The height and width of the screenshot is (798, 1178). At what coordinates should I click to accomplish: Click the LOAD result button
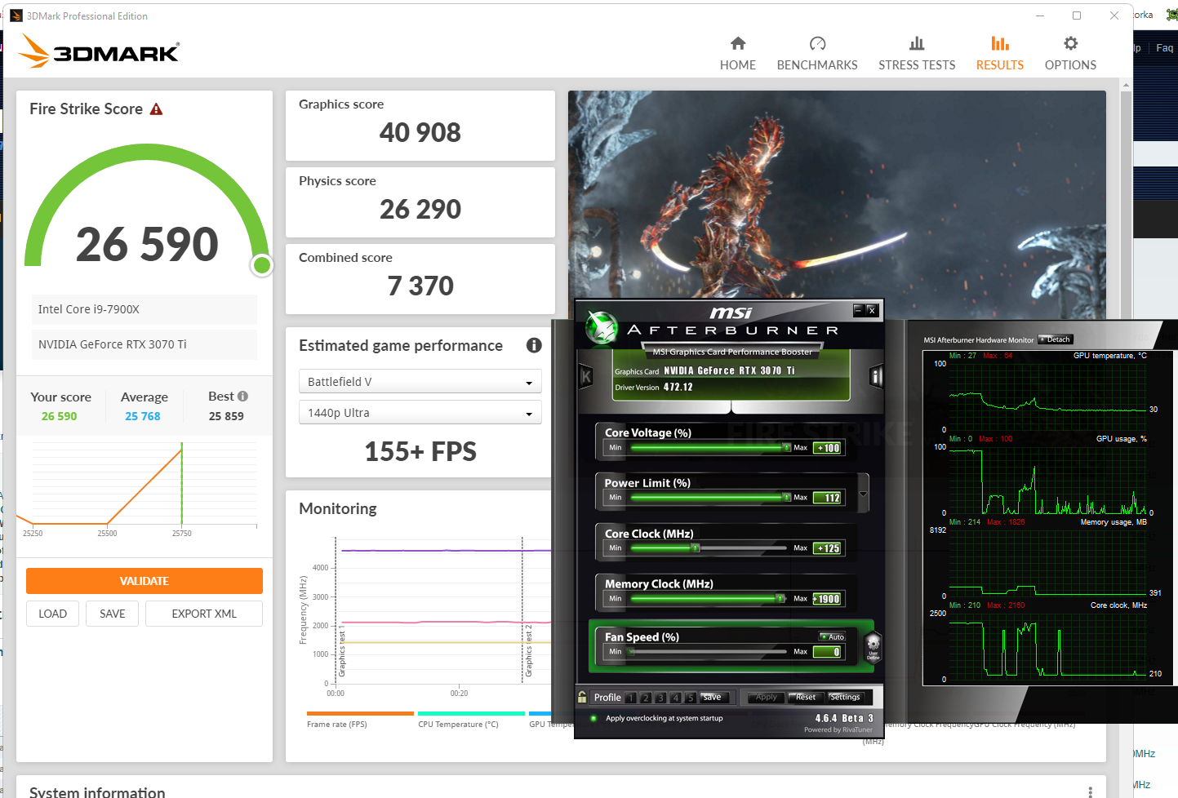(x=53, y=614)
